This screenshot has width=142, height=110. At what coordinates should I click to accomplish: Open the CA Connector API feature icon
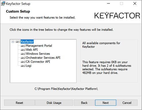23,62
